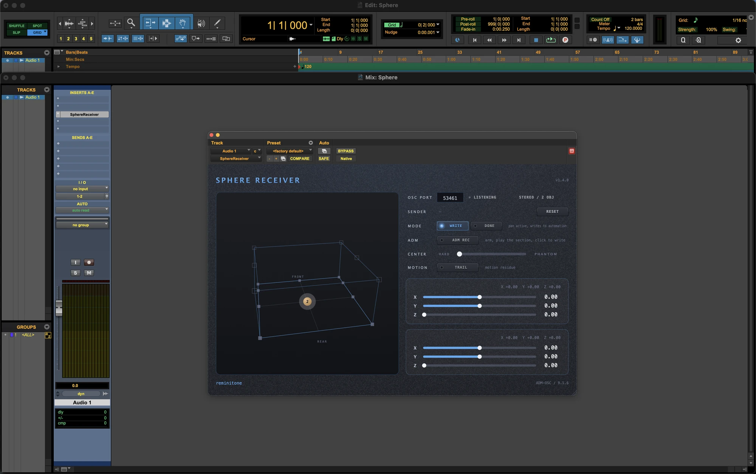Click the online sync clock icon

[457, 40]
